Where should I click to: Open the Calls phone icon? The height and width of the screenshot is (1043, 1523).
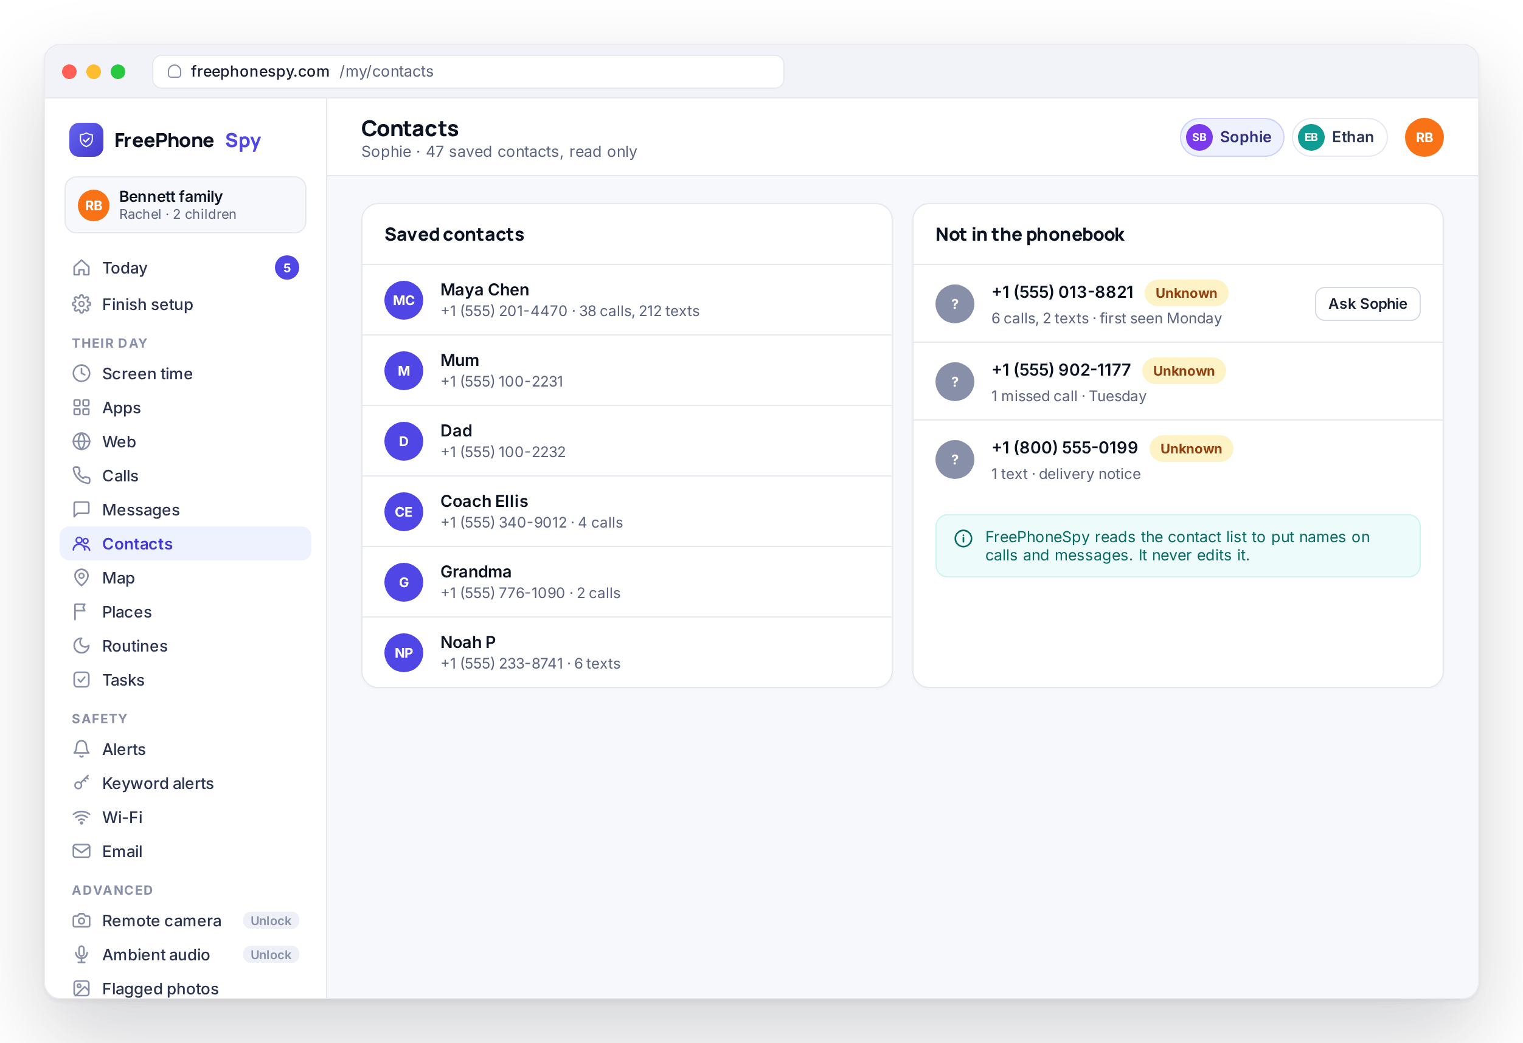(82, 476)
